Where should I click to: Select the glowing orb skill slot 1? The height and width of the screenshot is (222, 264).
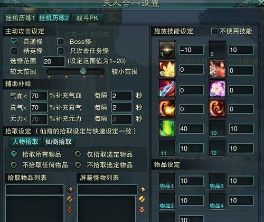pyautogui.click(x=167, y=49)
